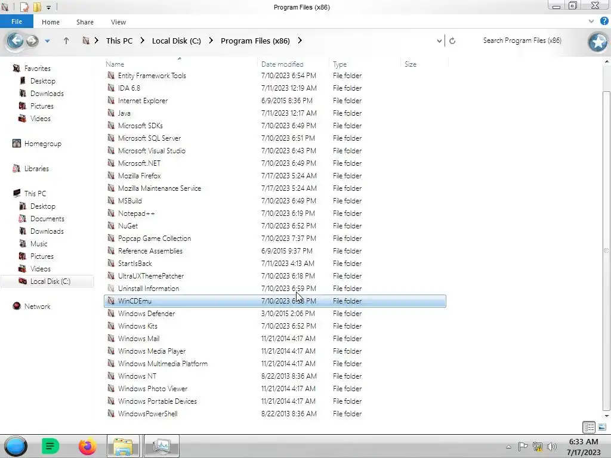Launch Firefox from the taskbar

click(87, 446)
